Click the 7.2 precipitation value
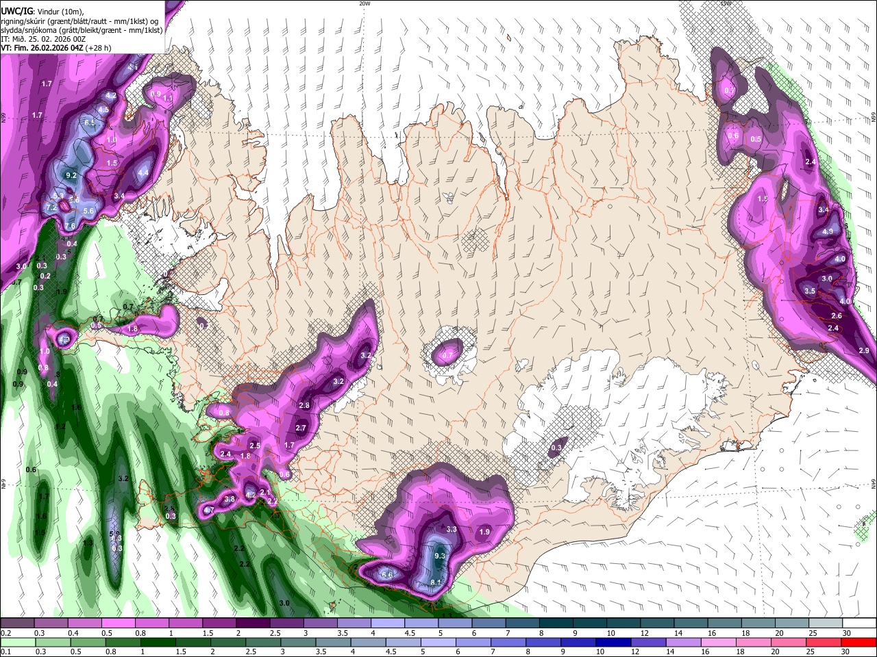The width and height of the screenshot is (877, 657). click(51, 207)
